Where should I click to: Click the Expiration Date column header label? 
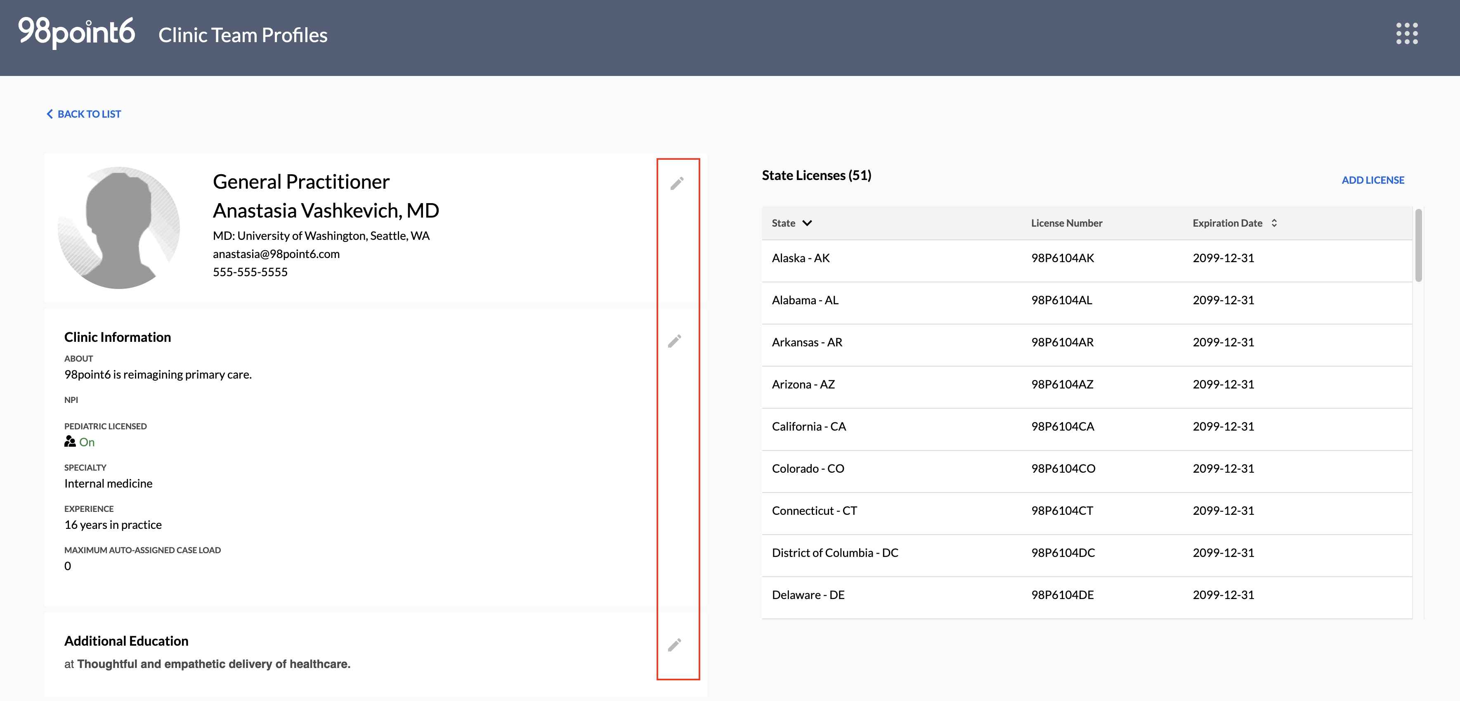pos(1227,223)
